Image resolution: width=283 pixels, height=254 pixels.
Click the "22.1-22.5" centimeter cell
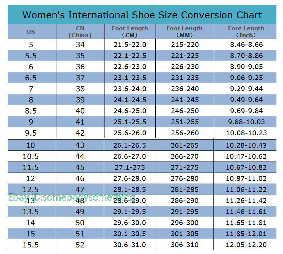130,56
